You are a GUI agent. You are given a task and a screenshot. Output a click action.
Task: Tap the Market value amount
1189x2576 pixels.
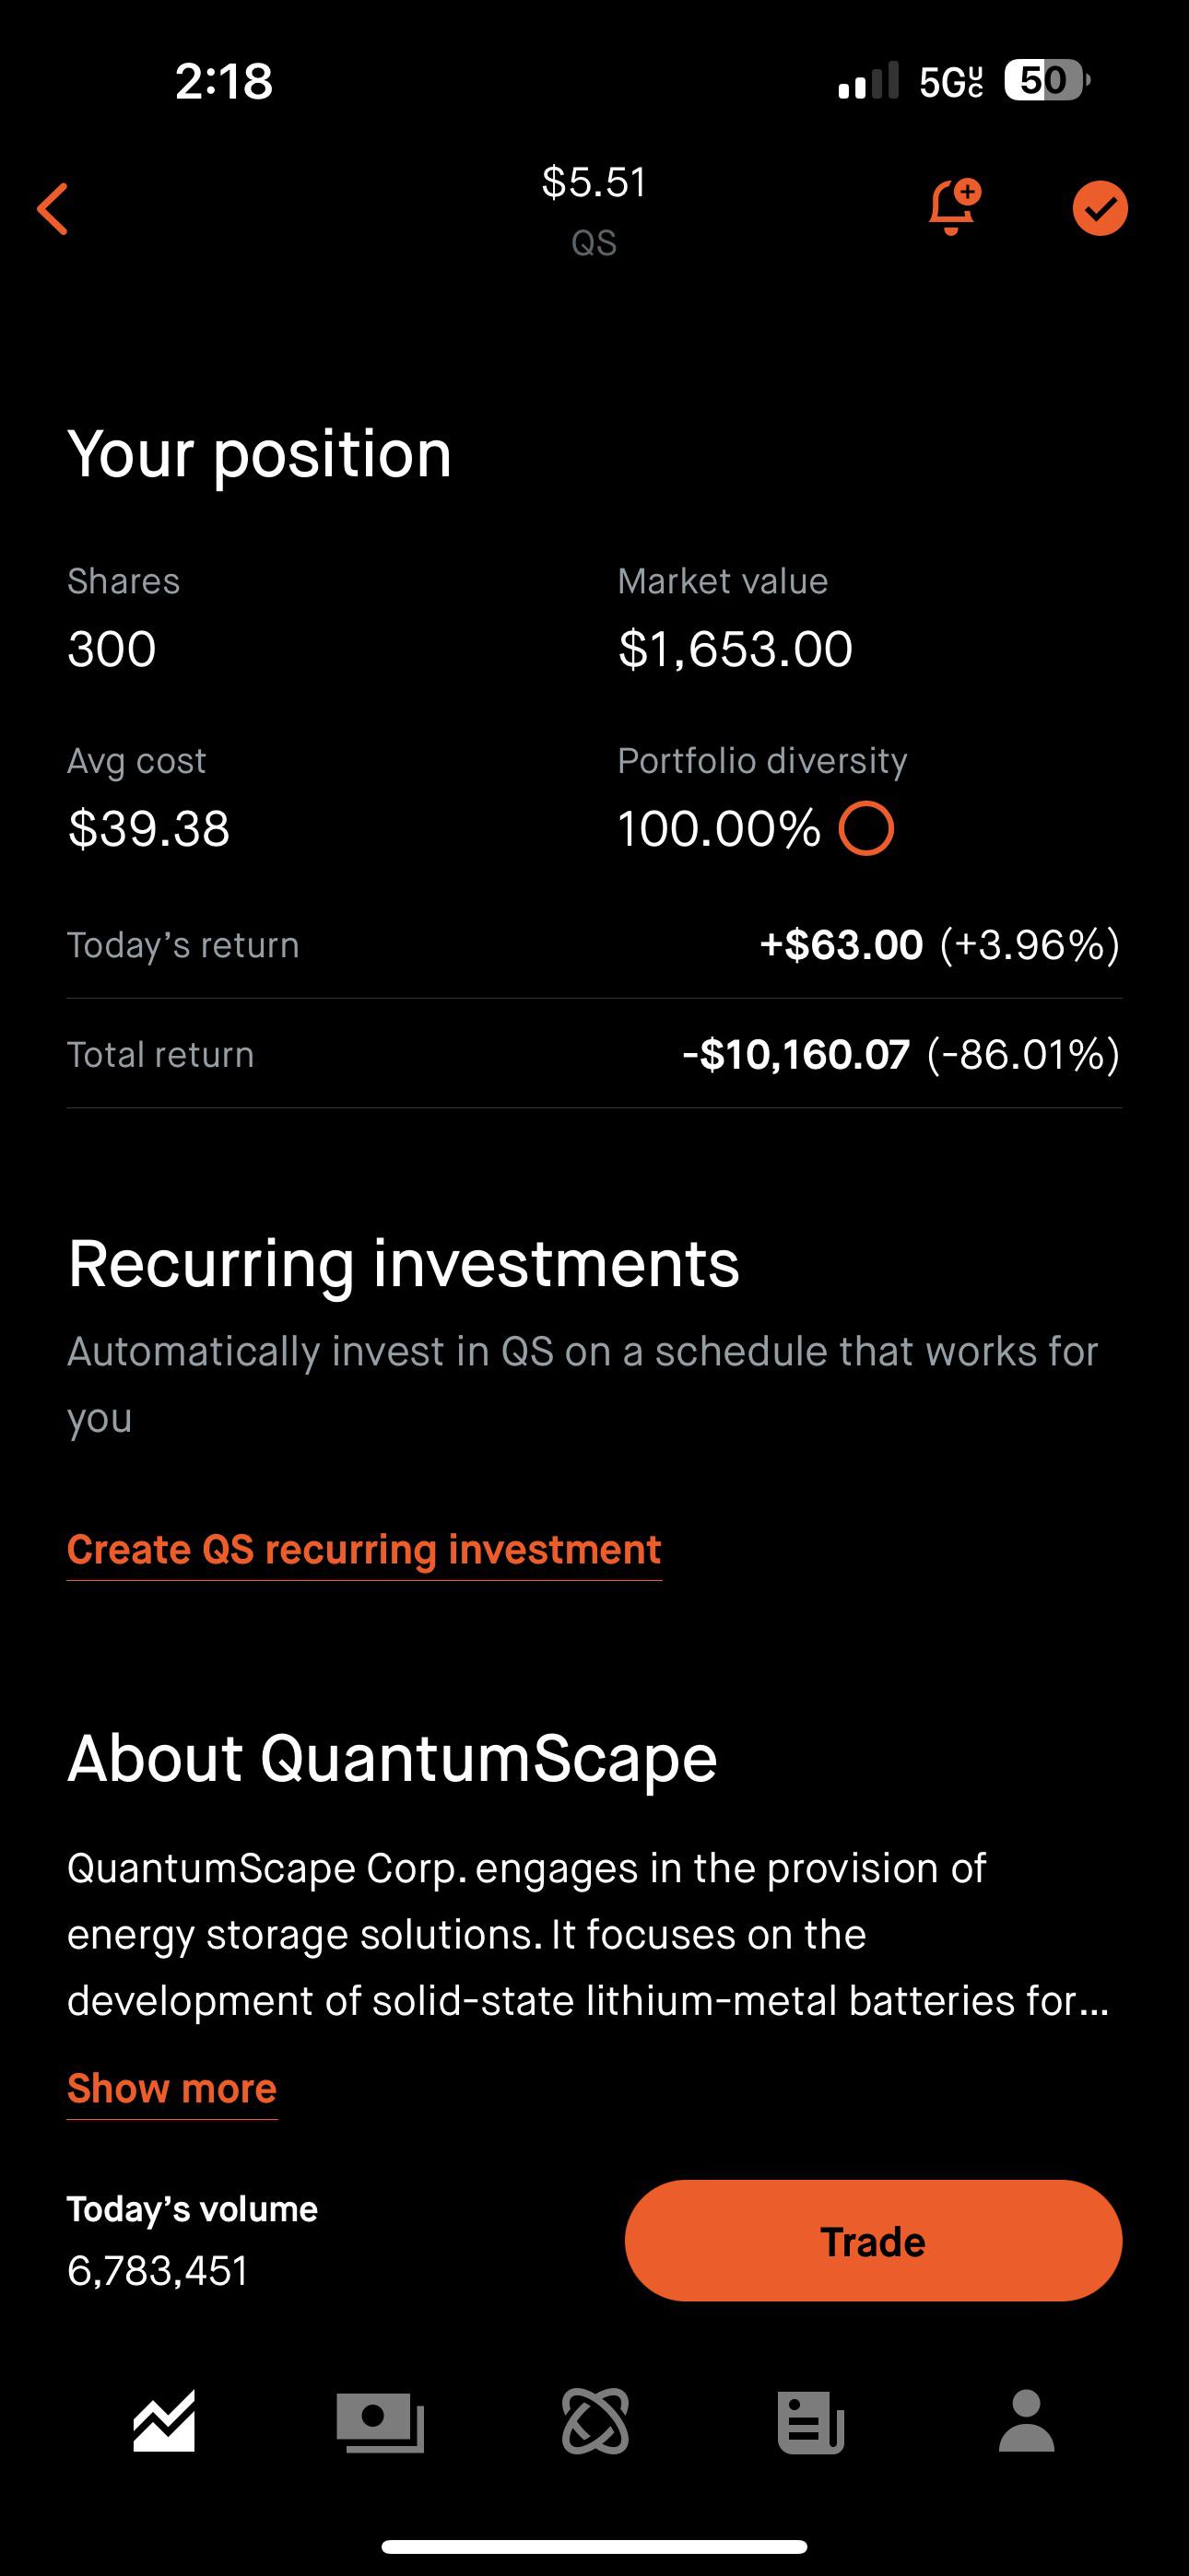click(736, 649)
